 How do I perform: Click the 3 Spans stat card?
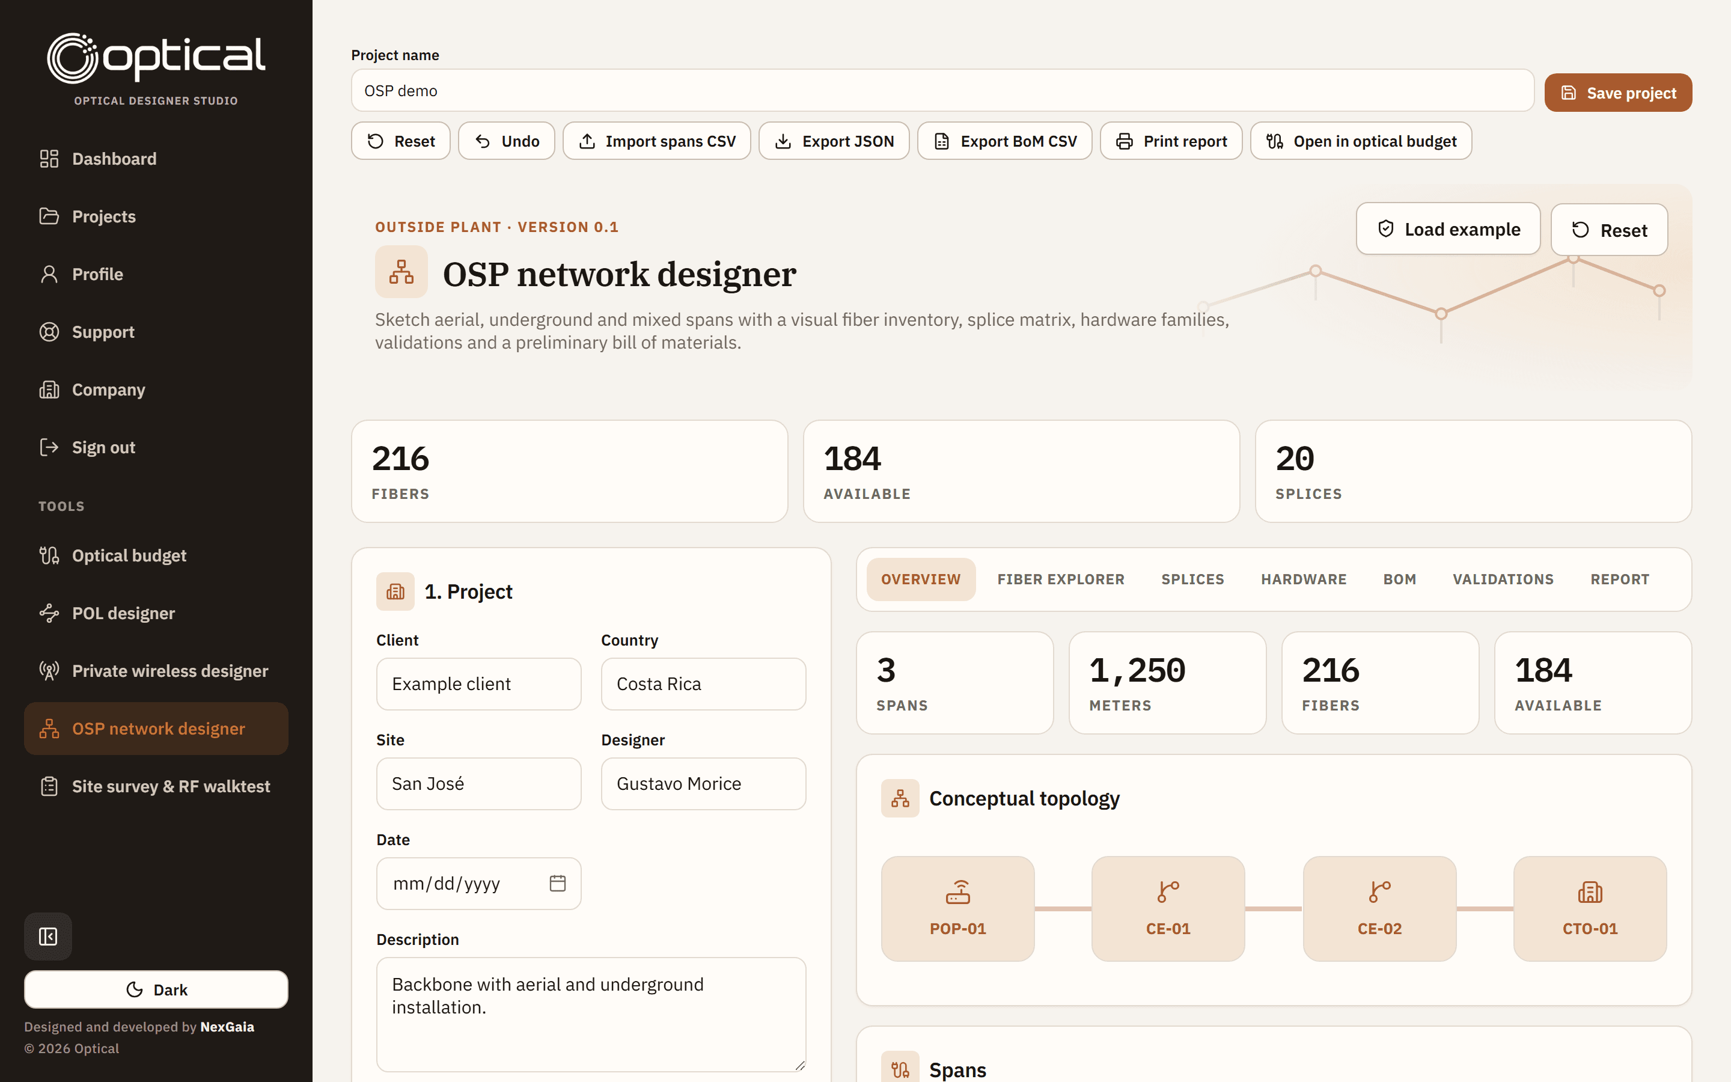[955, 683]
